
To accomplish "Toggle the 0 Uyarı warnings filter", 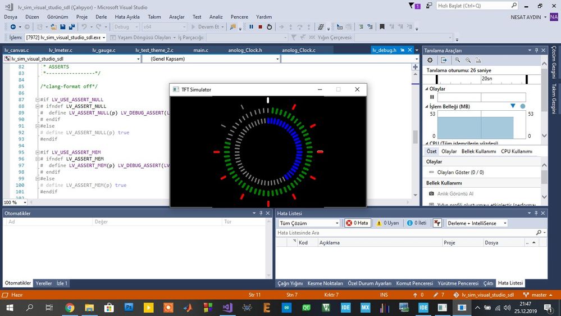I will tap(387, 223).
